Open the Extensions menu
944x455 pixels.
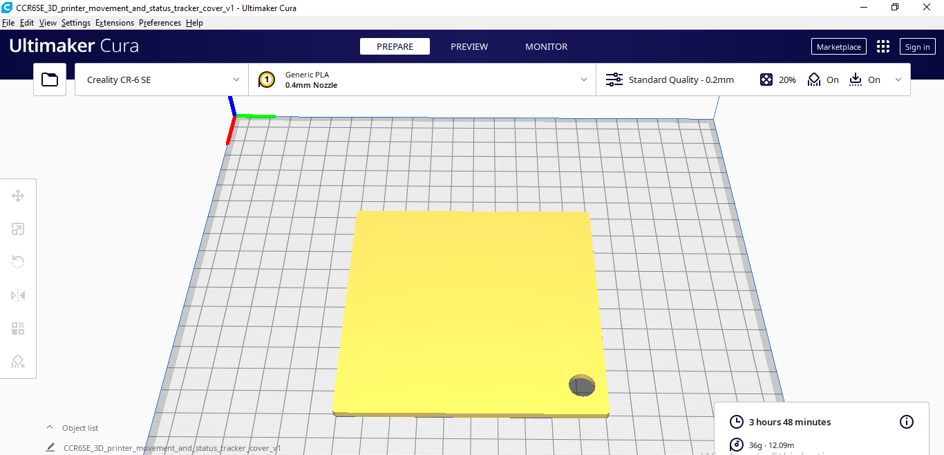[x=114, y=22]
